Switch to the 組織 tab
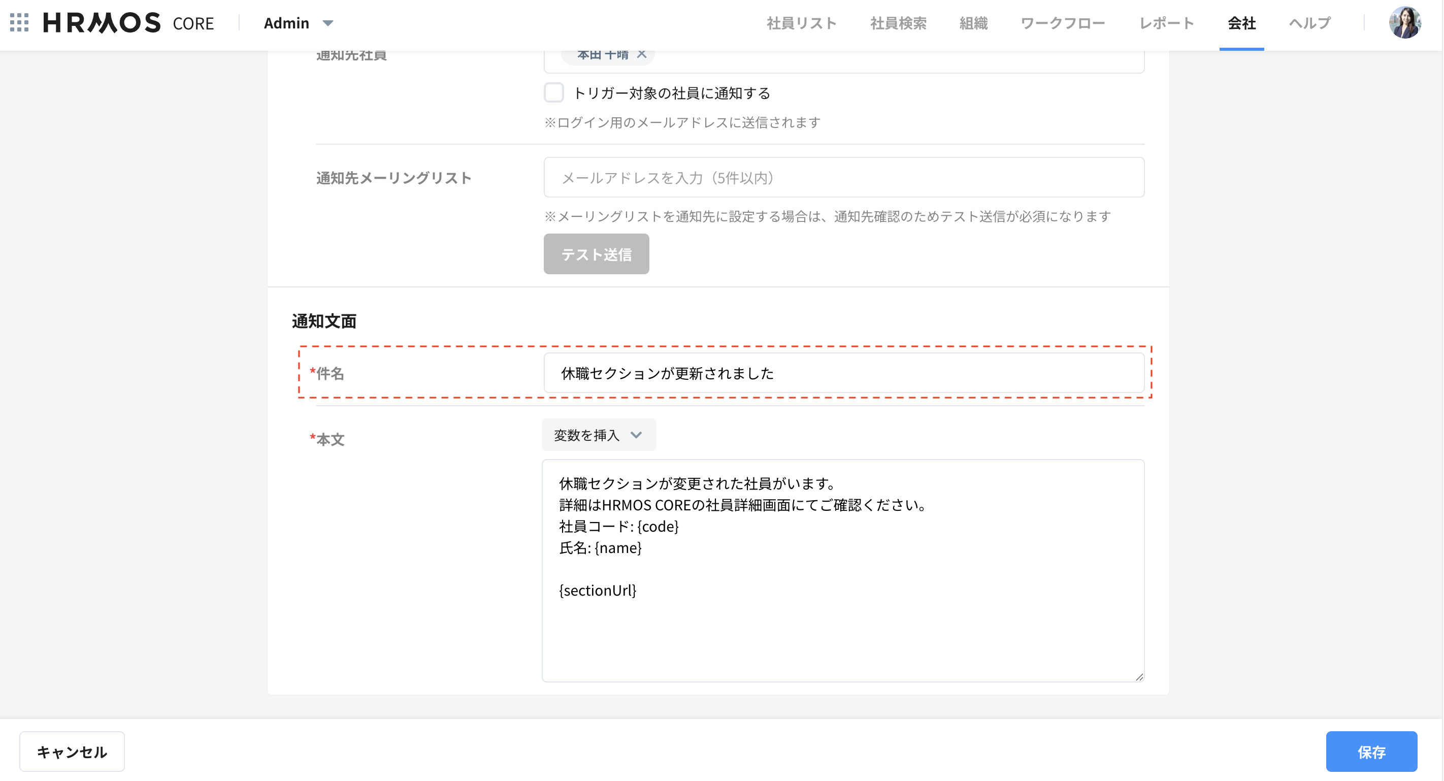The height and width of the screenshot is (781, 1444). 973,23
